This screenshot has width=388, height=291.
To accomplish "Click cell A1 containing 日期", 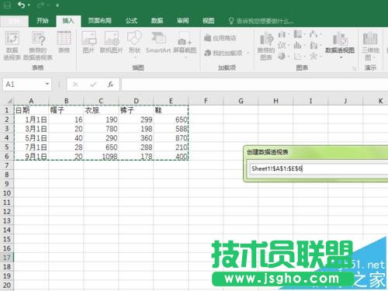I will pos(31,110).
